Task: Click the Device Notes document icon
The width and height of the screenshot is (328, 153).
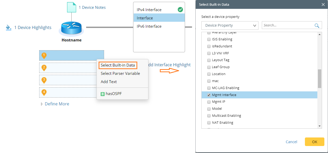Action: point(72,8)
